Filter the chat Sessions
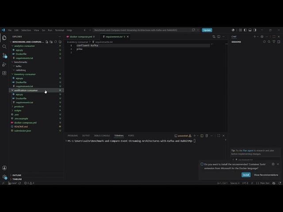Screen dimensions: 283x212 point(274,42)
